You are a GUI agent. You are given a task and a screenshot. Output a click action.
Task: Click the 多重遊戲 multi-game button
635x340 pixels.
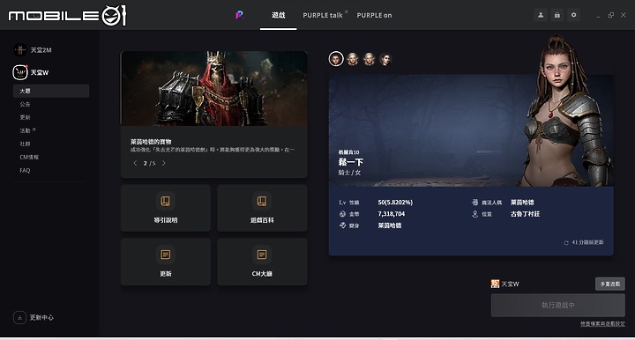coord(610,284)
